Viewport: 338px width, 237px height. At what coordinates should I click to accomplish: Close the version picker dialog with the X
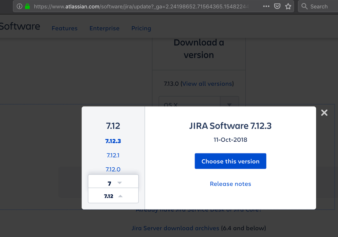coord(324,113)
